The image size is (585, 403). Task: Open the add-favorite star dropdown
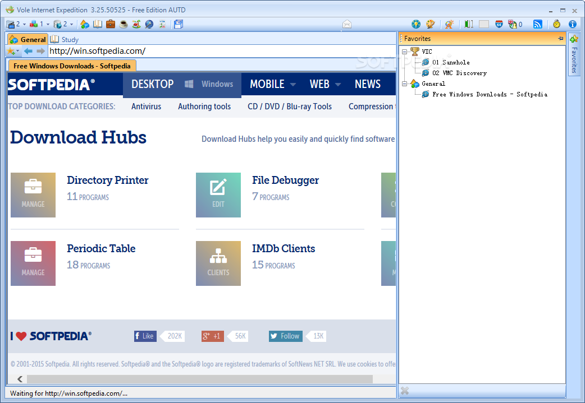coord(17,52)
